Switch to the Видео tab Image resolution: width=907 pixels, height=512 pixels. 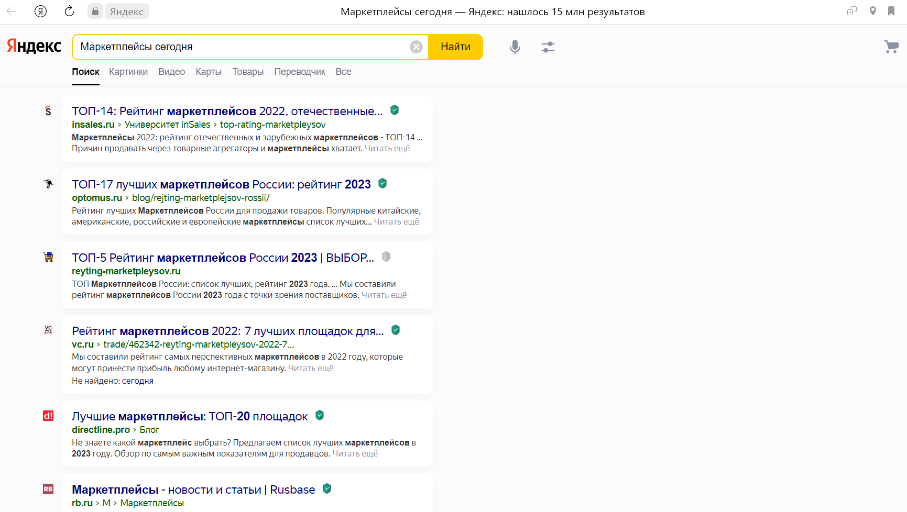click(172, 72)
